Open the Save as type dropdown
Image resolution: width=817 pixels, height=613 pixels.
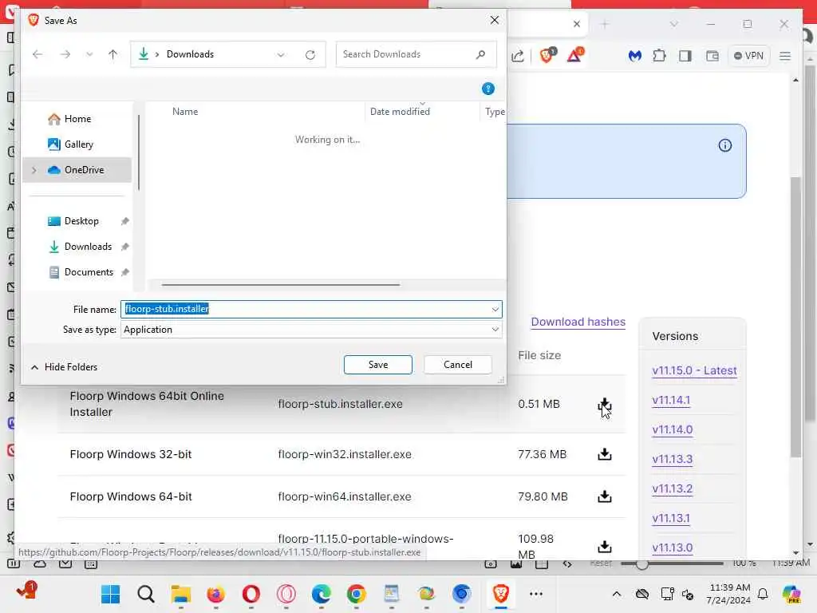[x=311, y=330]
